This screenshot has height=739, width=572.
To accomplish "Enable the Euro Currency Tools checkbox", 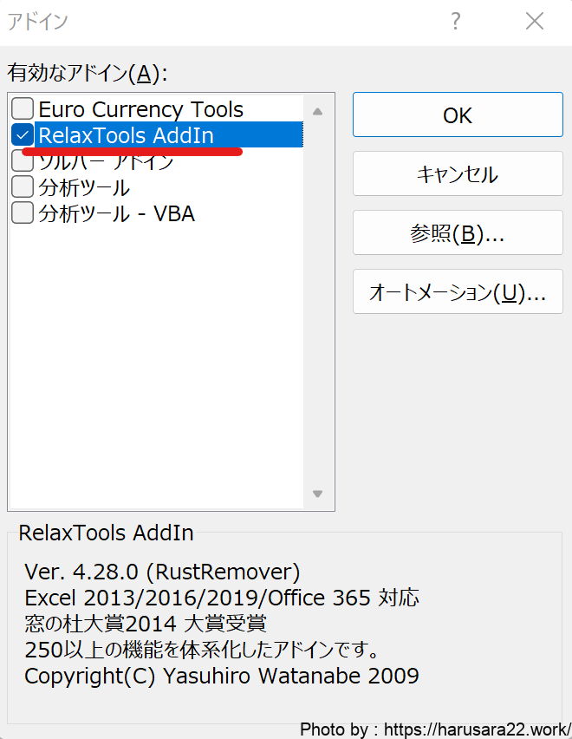I will 23,109.
